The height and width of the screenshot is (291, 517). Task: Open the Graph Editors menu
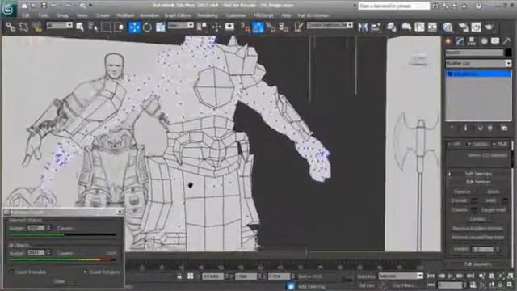pyautogui.click(x=178, y=15)
